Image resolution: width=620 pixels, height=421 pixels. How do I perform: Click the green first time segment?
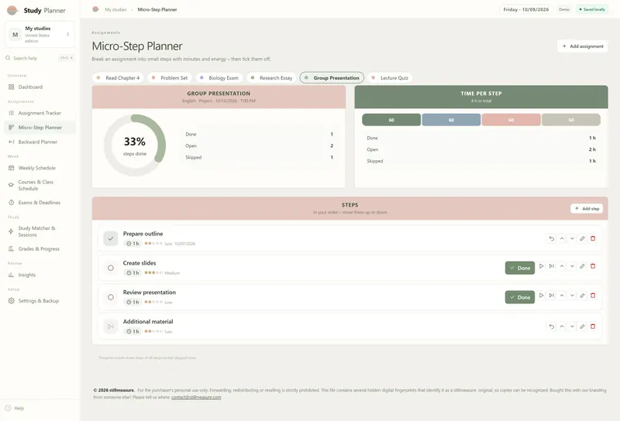(391, 120)
